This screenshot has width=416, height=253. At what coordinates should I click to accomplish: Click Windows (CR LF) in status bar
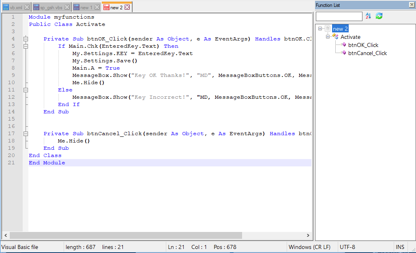click(309, 247)
